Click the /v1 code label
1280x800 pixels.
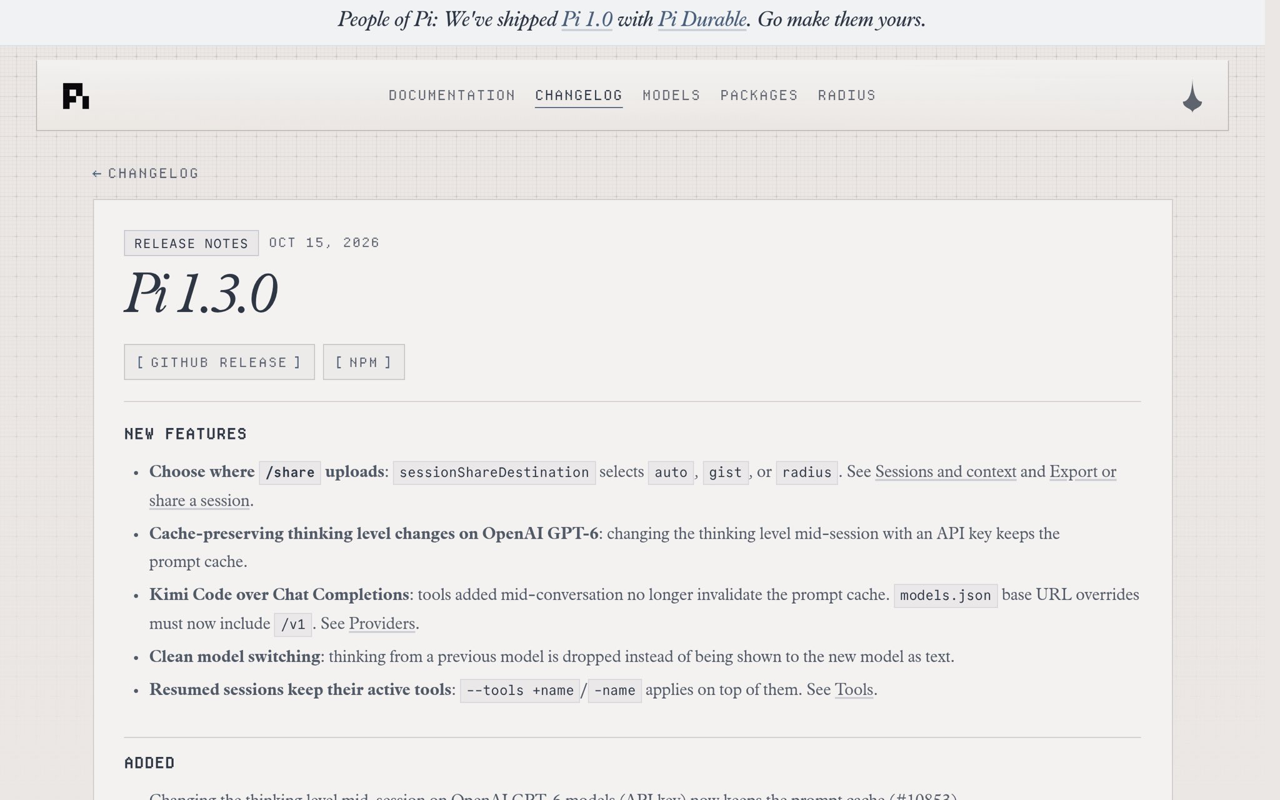(x=293, y=624)
